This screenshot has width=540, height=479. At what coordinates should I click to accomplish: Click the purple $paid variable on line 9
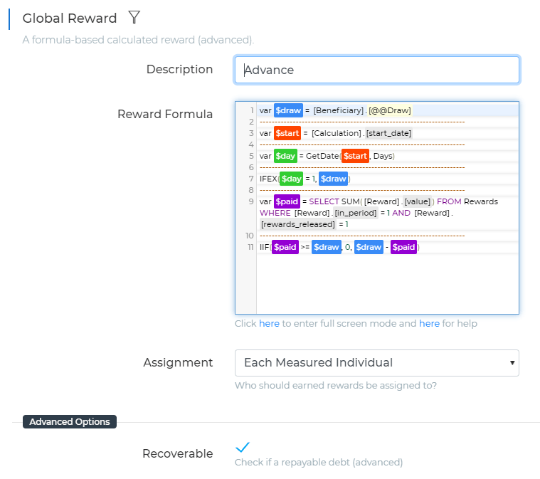[287, 201]
